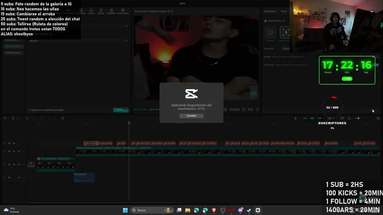The image size is (383, 215).
Task: Click the preview scan-frame icon
Action: [244, 110]
